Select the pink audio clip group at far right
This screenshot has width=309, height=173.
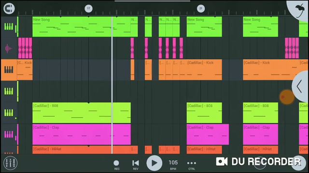[x=292, y=48]
